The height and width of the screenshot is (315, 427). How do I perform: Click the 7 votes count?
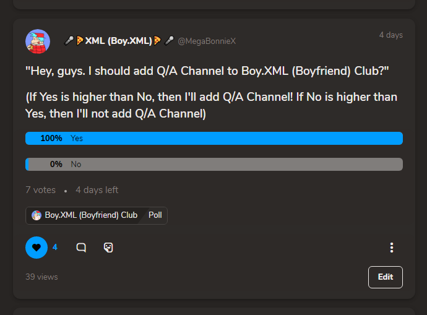point(41,190)
